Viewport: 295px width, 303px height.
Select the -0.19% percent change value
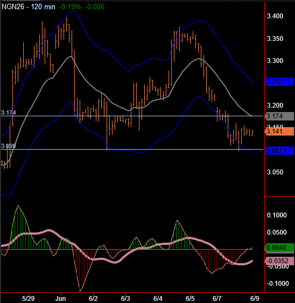pyautogui.click(x=70, y=7)
